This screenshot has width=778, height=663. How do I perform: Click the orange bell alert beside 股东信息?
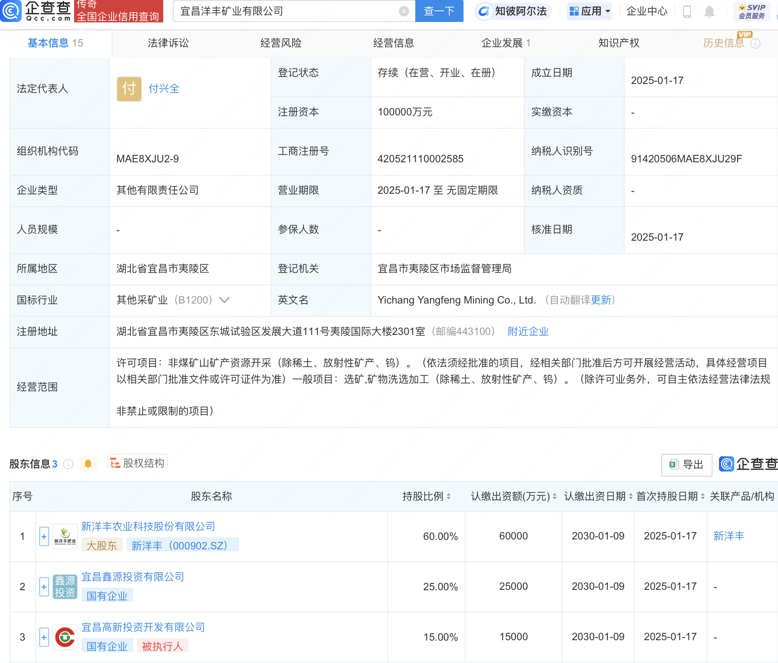[x=88, y=463]
